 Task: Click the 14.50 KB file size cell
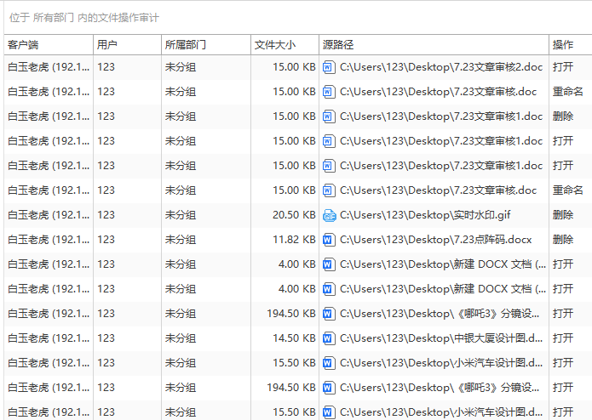(294, 338)
